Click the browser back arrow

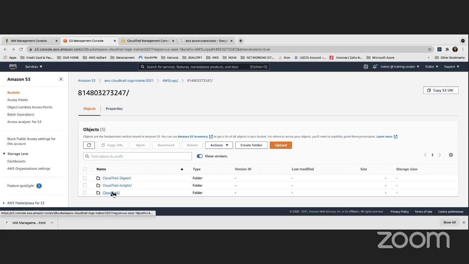click(x=5, y=49)
